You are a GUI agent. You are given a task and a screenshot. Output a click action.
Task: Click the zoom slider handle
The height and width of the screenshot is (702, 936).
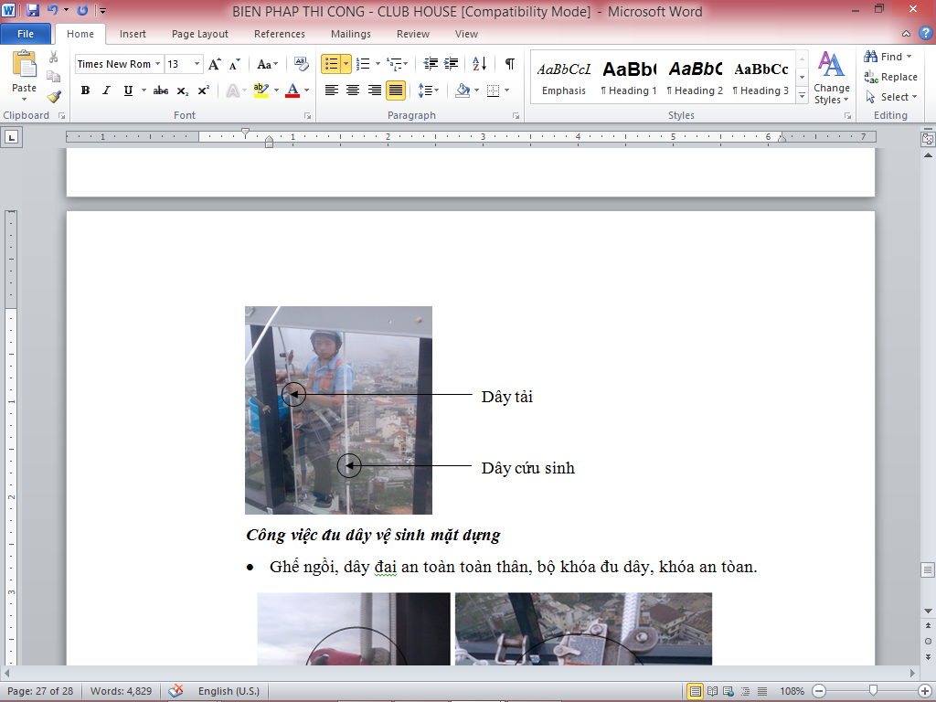pyautogui.click(x=873, y=691)
